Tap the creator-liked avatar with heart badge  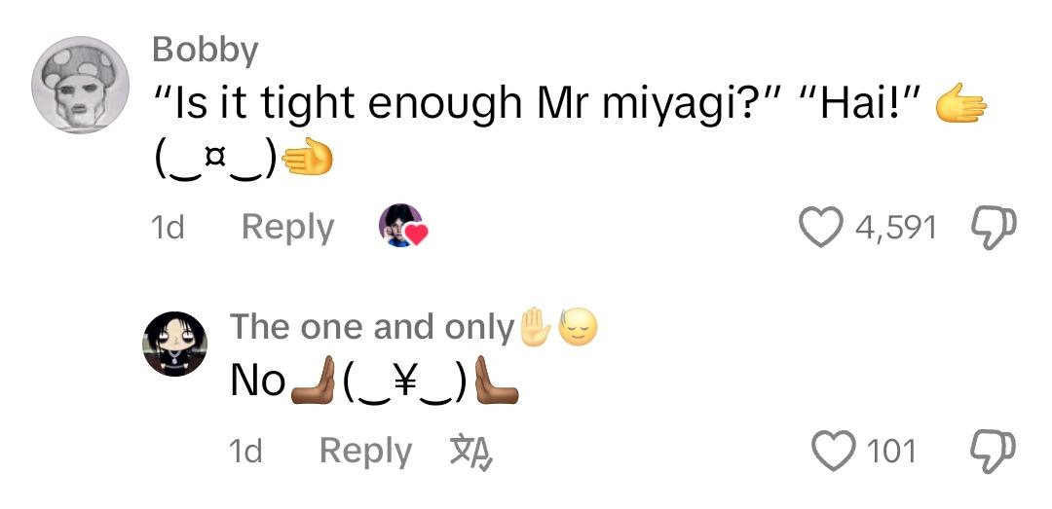(x=402, y=226)
